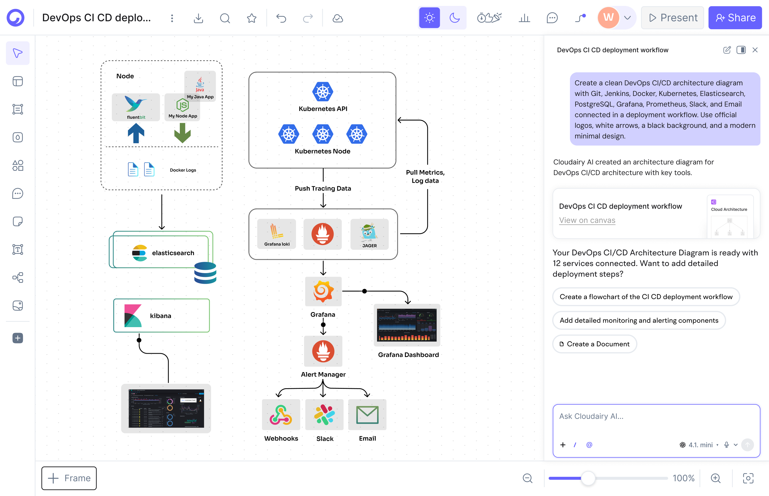Open the W user avatar
The height and width of the screenshot is (496, 769).
tap(608, 17)
